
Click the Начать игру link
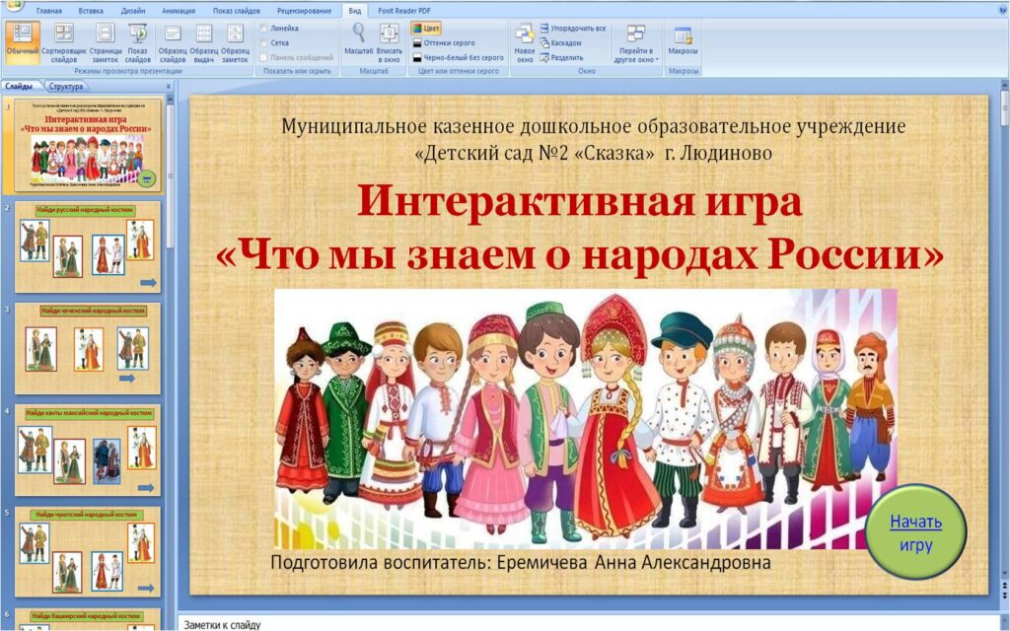click(915, 523)
